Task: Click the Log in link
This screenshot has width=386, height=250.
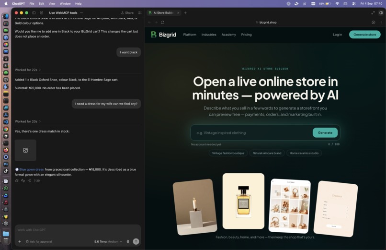Action: (x=337, y=35)
